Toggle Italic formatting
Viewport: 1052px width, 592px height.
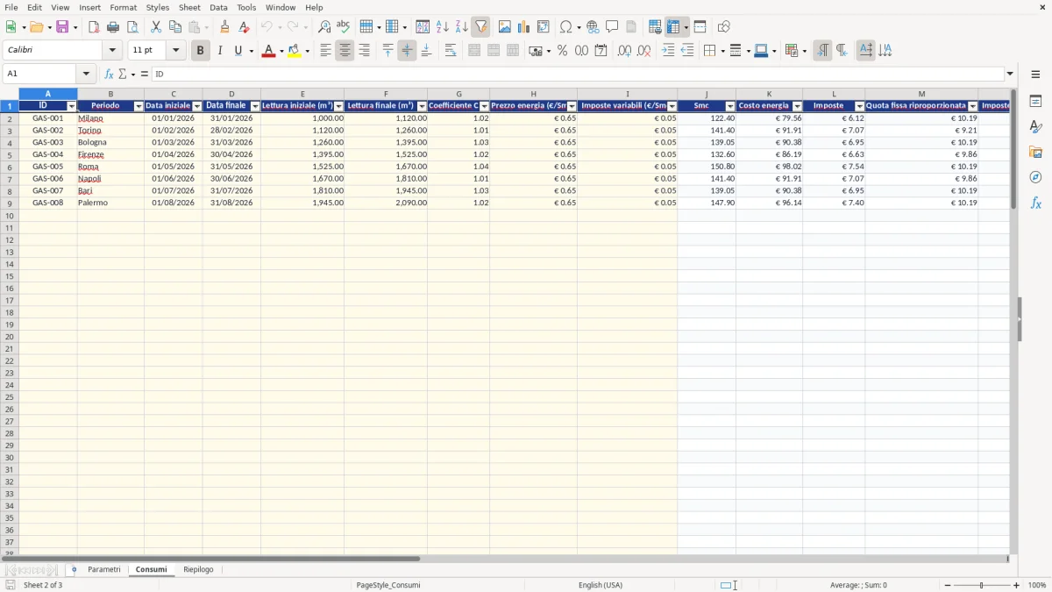[x=219, y=51]
